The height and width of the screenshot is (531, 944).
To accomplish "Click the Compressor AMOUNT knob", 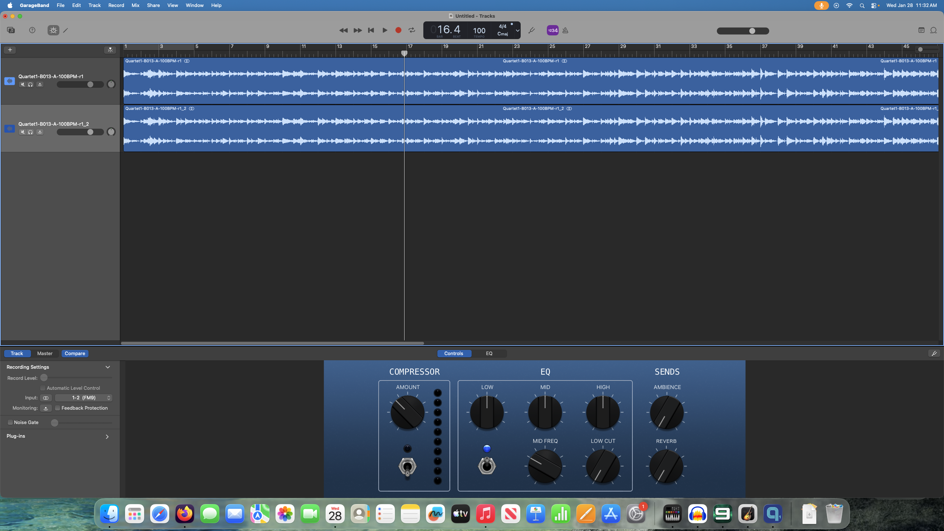I will click(407, 412).
